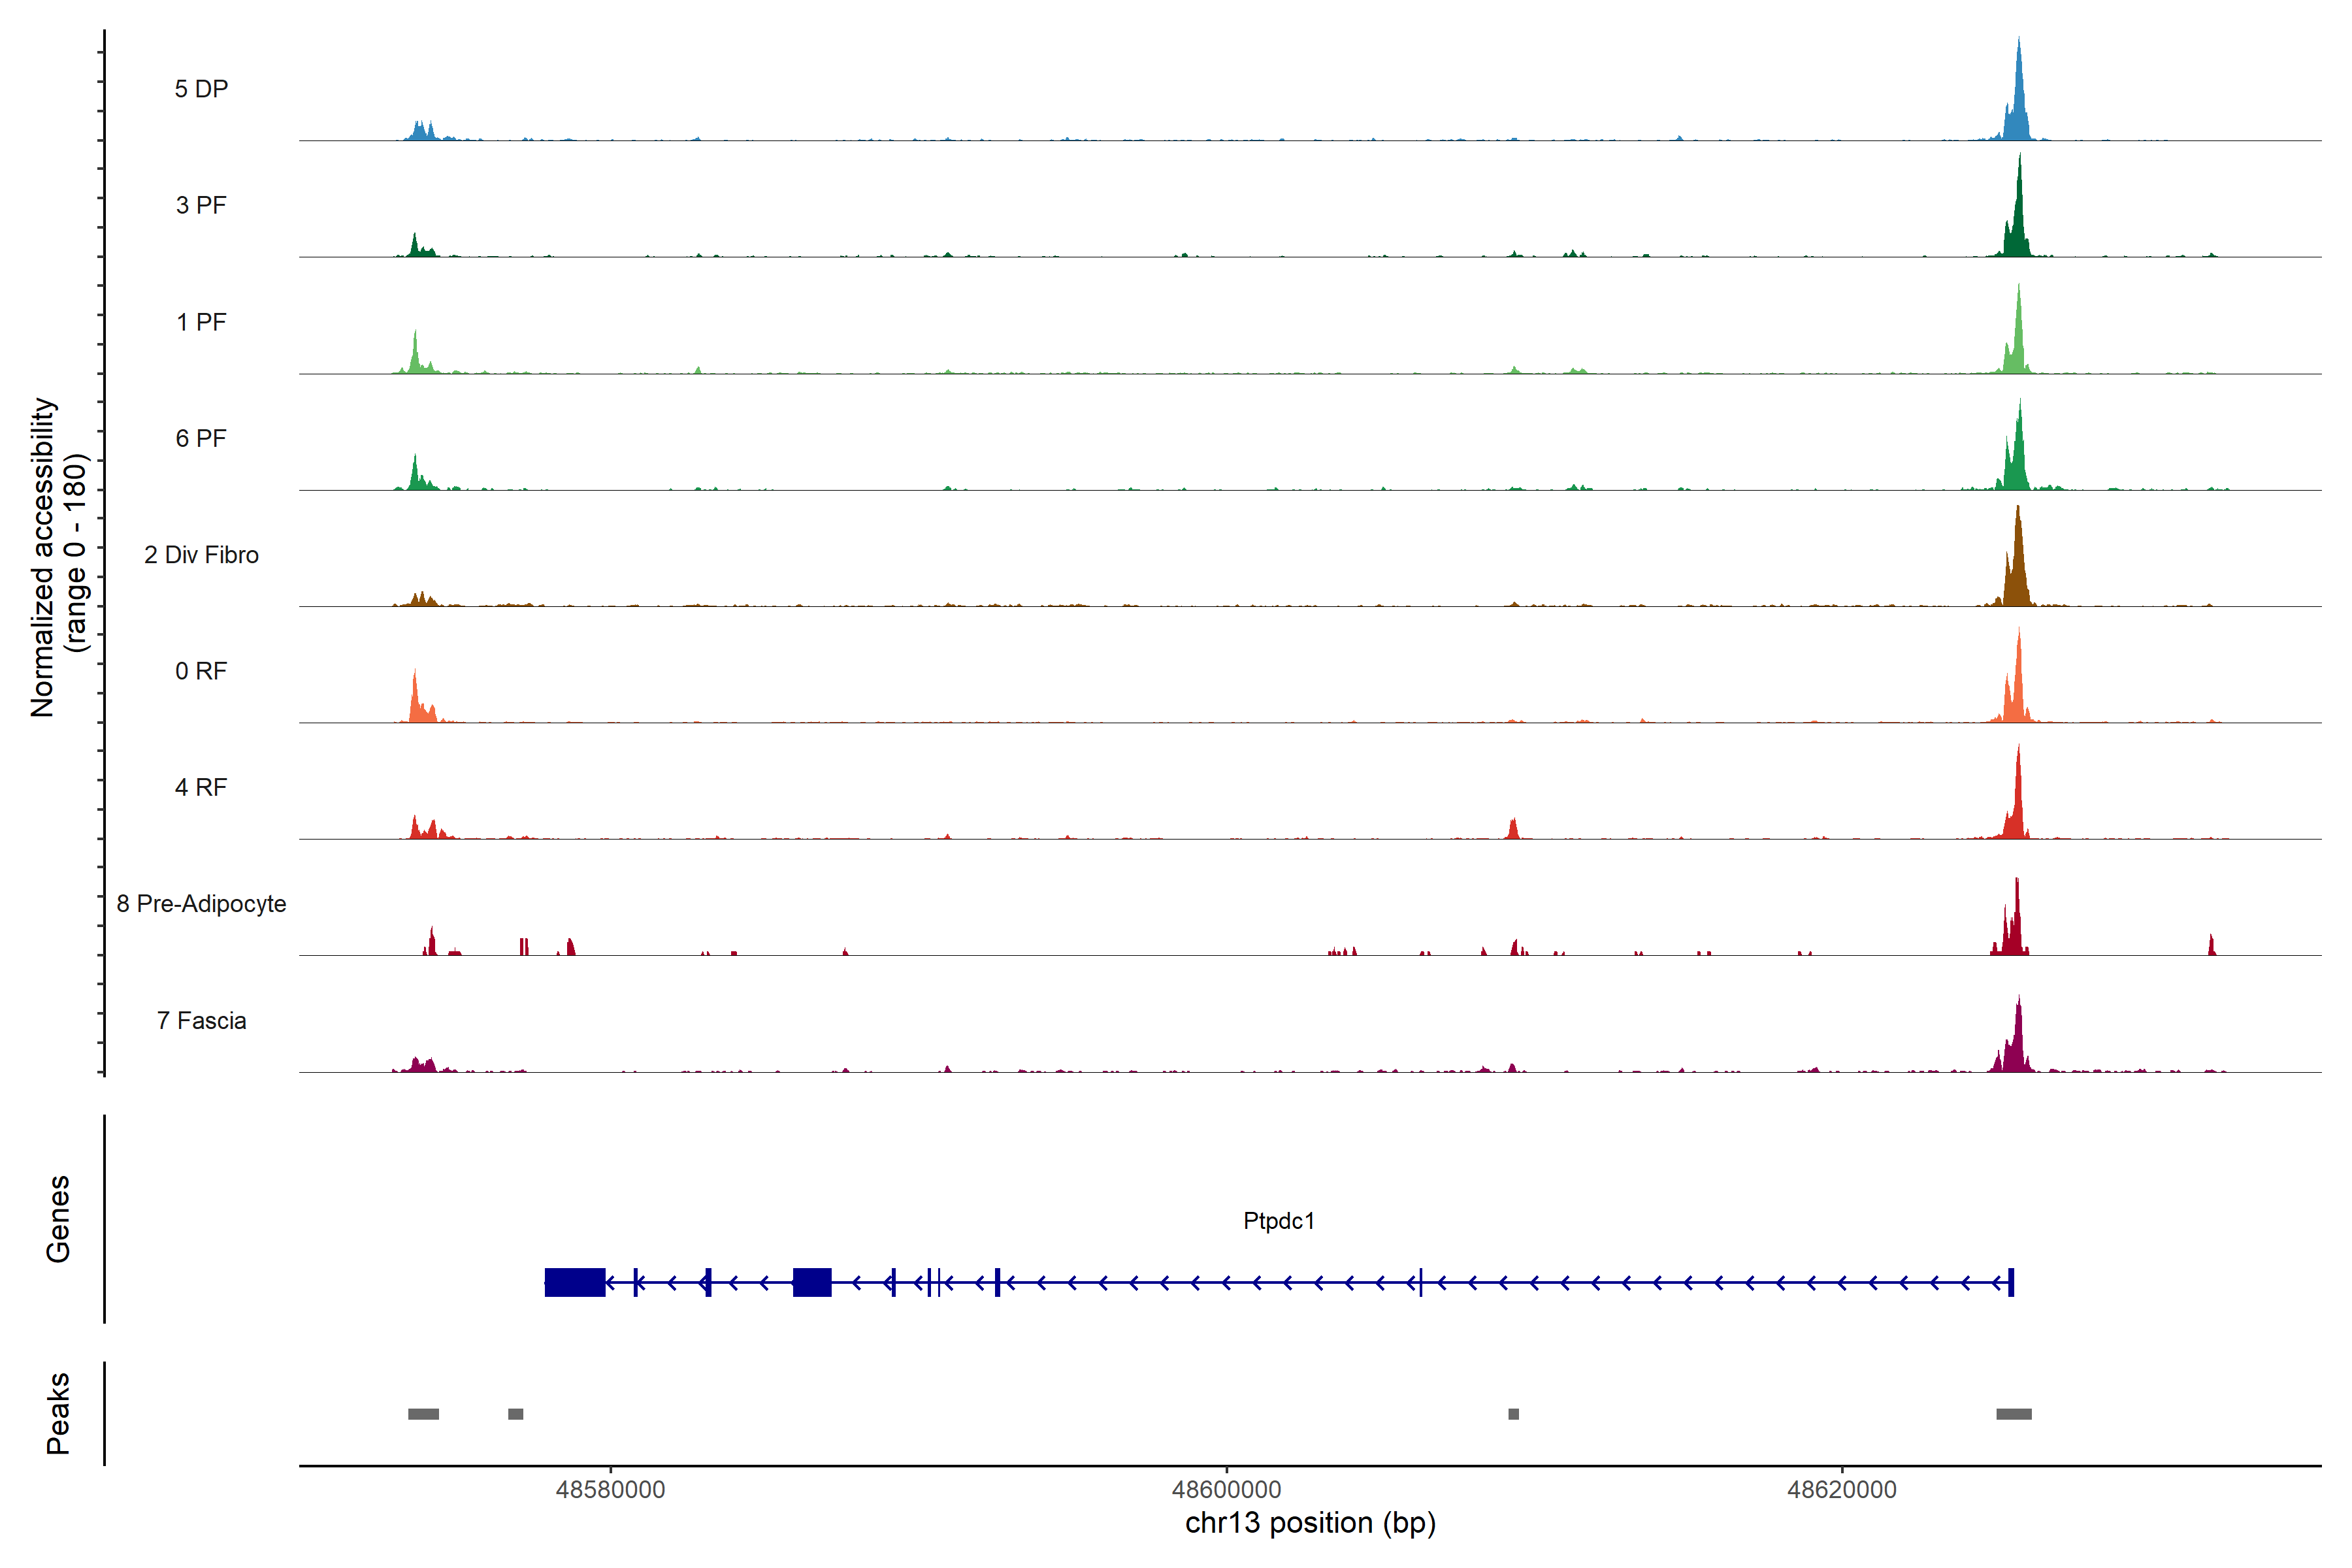Click the 5 DP track label

pyautogui.click(x=201, y=89)
